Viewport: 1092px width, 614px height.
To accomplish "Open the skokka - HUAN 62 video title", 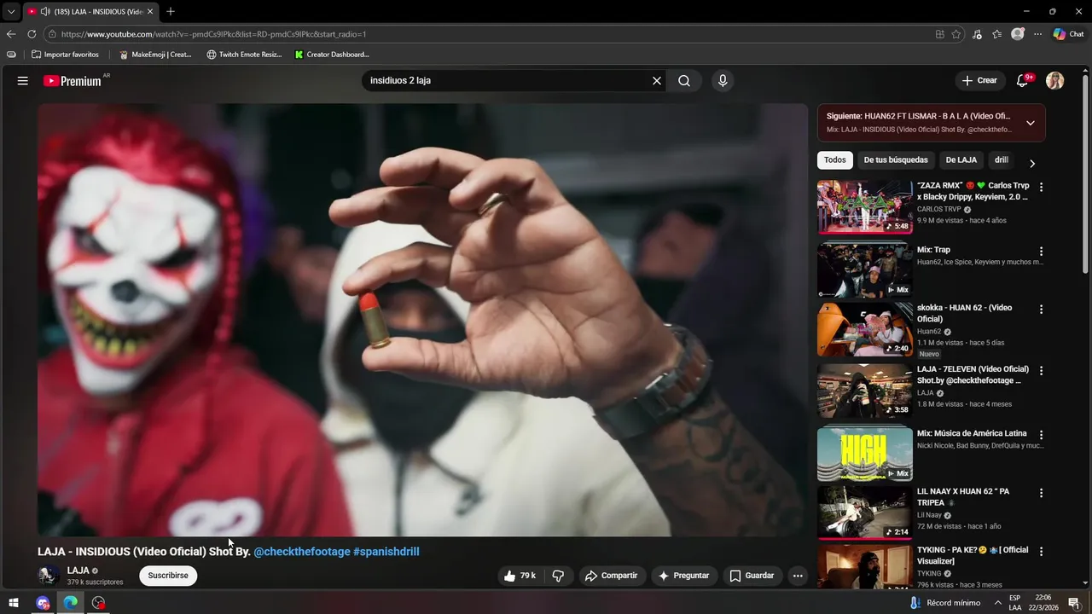I will tap(964, 313).
